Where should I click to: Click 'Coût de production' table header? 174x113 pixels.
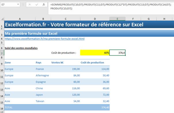pos(92,63)
